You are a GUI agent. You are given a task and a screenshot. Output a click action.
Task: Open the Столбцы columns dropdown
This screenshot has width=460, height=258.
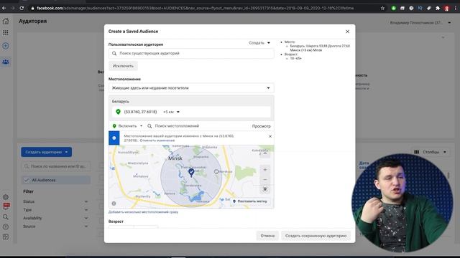430,152
